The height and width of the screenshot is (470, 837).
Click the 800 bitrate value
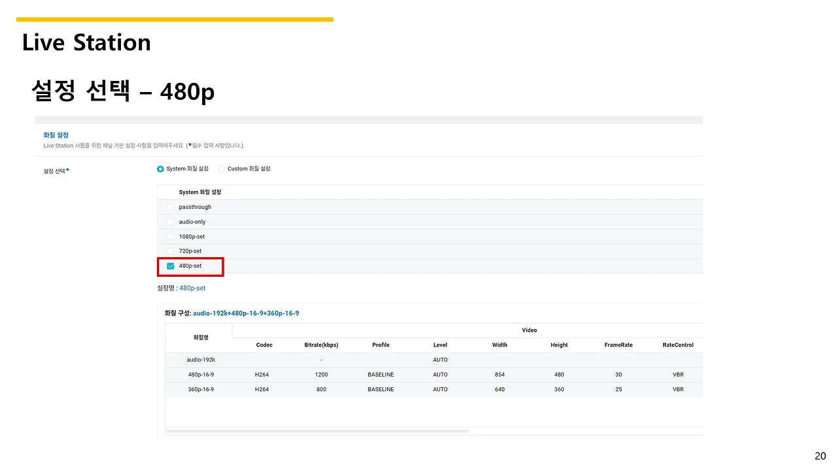click(321, 390)
